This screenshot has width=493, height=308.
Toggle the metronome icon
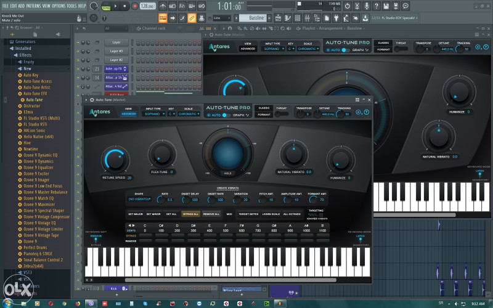point(163,6)
